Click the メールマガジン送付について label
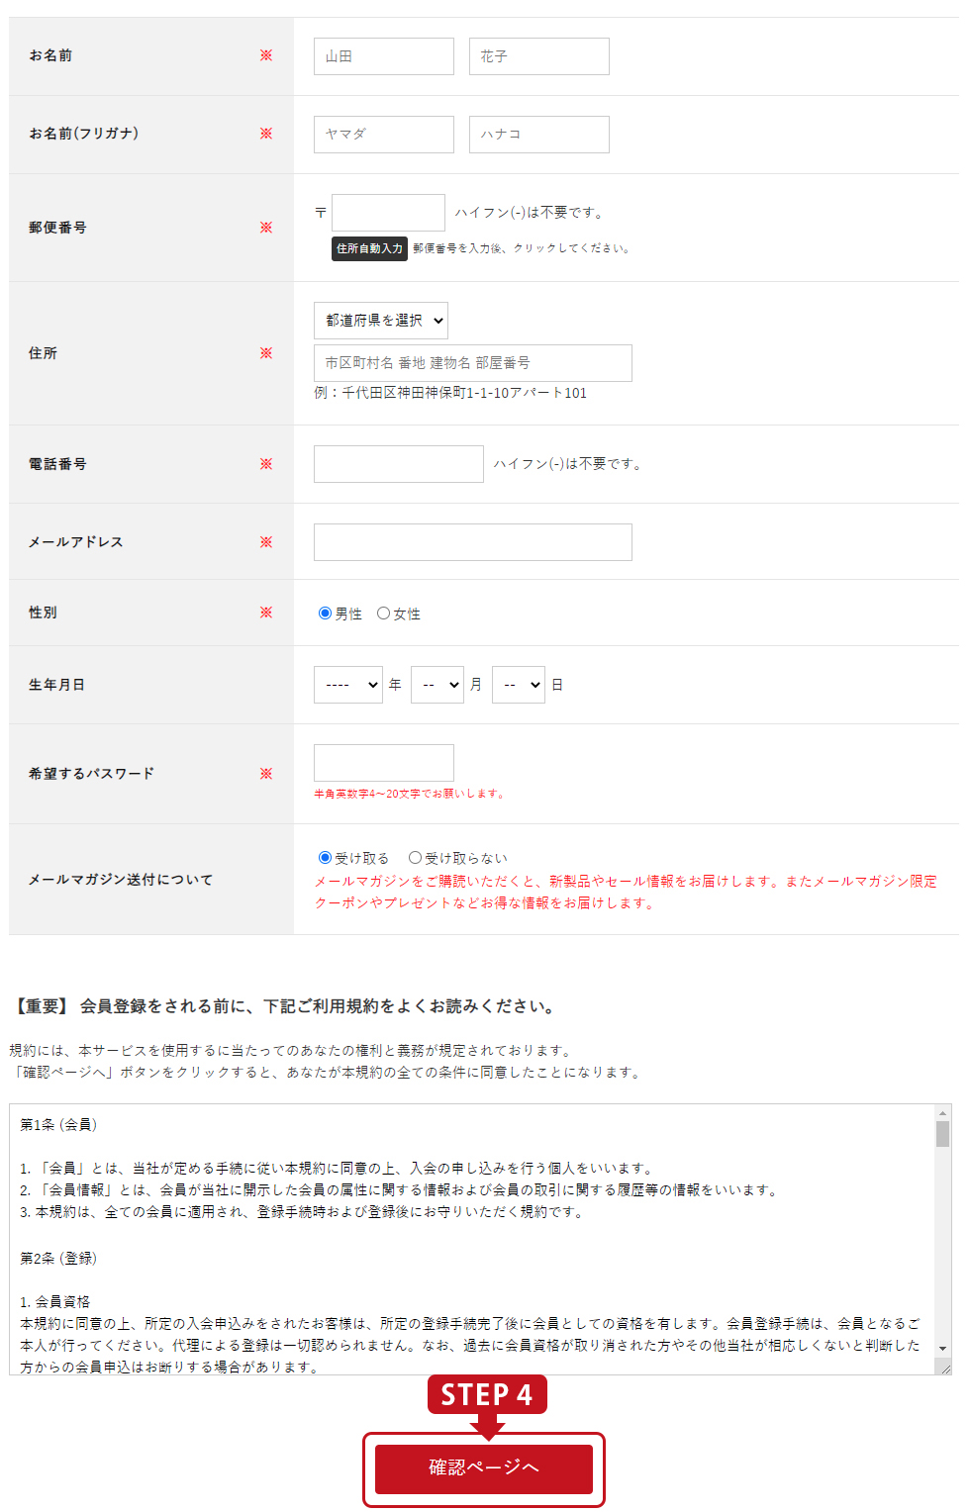This screenshot has height=1512, width=971. [121, 880]
